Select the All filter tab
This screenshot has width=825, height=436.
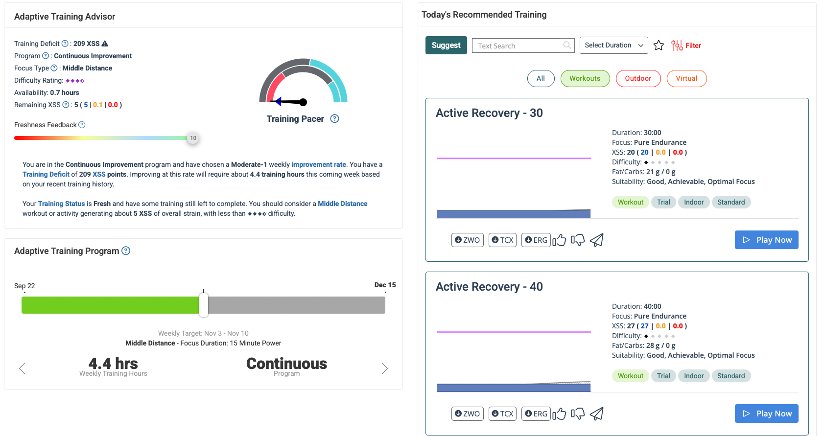point(541,78)
